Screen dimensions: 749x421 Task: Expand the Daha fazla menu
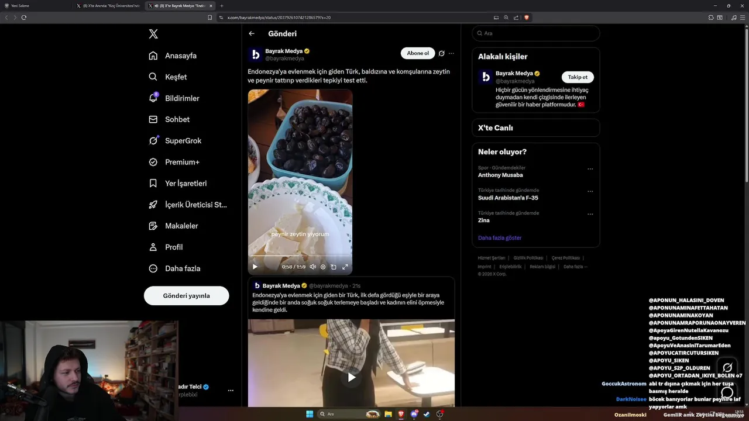pos(174,268)
